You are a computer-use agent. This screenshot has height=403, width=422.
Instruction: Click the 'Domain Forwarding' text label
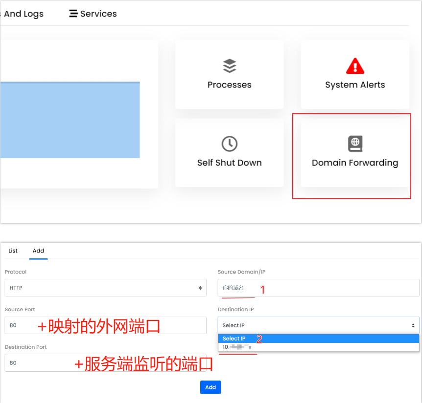355,163
